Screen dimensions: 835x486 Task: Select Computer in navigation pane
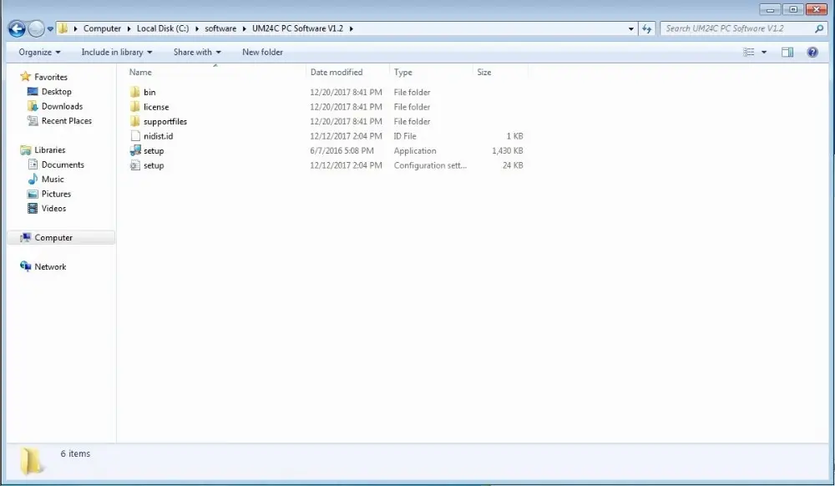click(53, 238)
